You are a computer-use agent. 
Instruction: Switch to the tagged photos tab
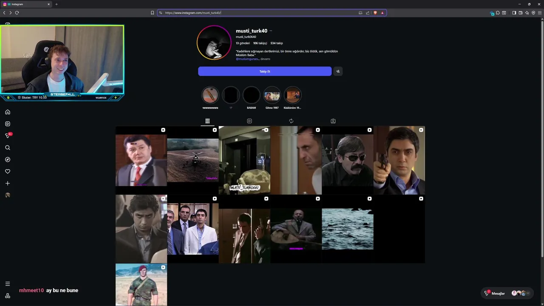point(333,121)
